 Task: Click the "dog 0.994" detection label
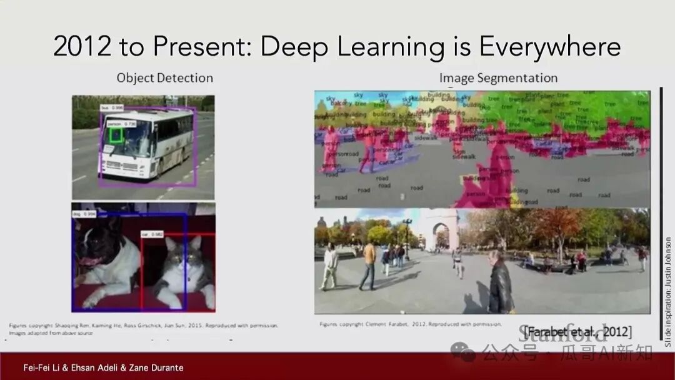tap(84, 214)
